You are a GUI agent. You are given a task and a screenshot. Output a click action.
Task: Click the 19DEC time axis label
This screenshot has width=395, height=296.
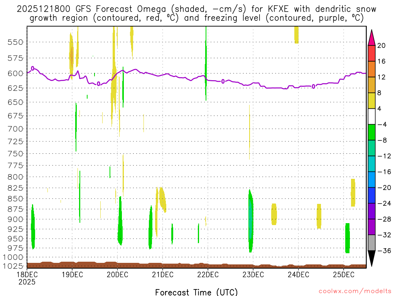[x=72, y=274]
